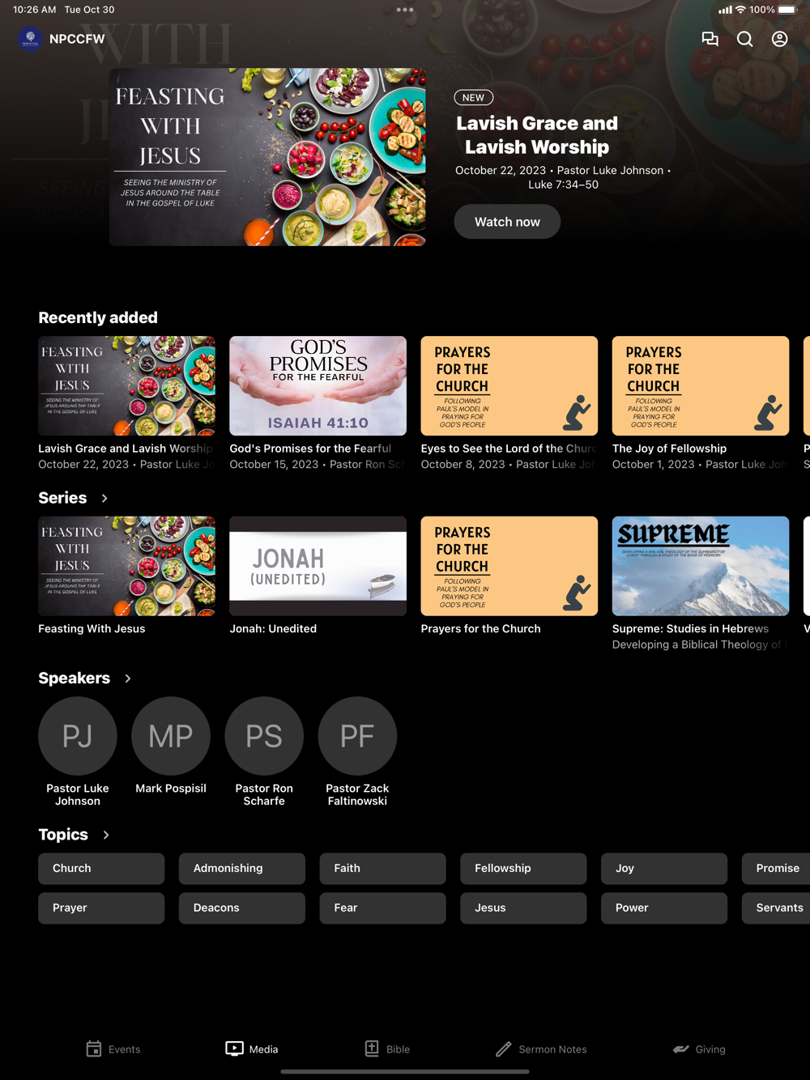Switch to the Bible tab label
This screenshot has height=1080, width=810.
click(x=398, y=1049)
